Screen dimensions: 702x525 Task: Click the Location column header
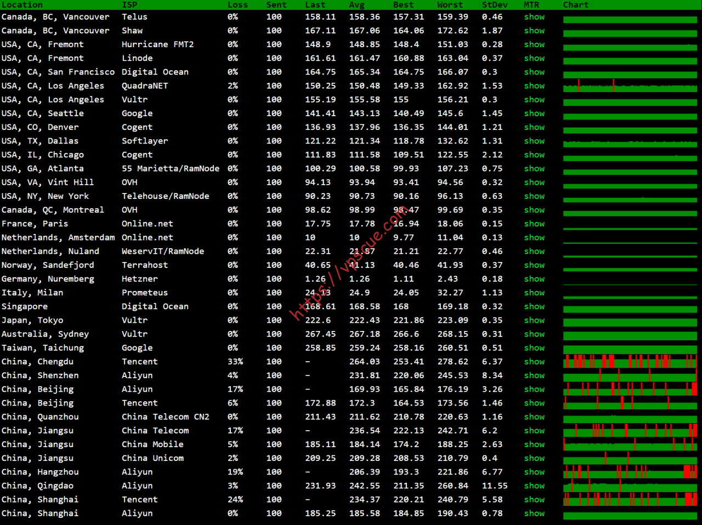pyautogui.click(x=22, y=4)
